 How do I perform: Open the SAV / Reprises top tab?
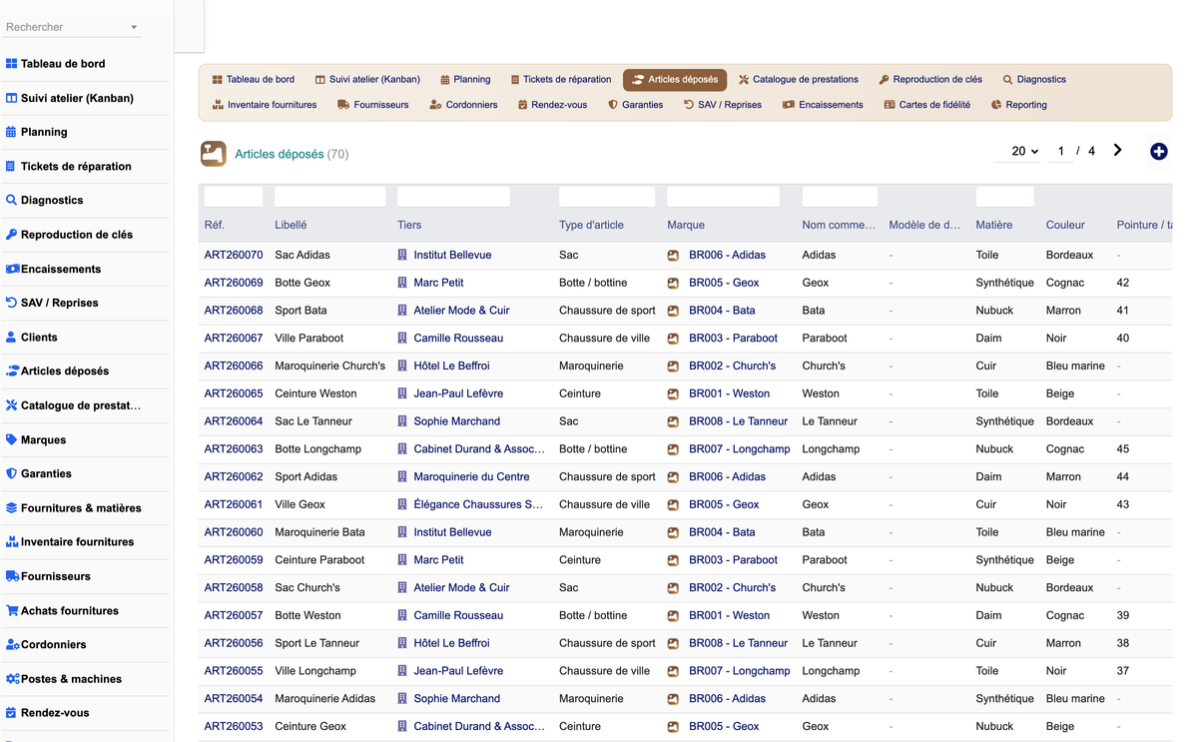point(723,105)
